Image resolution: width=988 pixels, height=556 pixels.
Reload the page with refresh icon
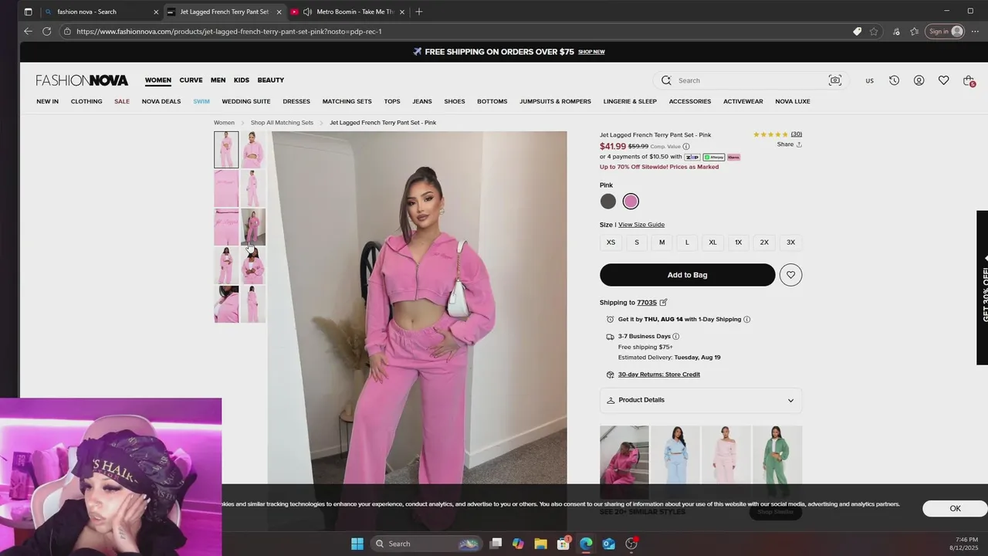(46, 32)
